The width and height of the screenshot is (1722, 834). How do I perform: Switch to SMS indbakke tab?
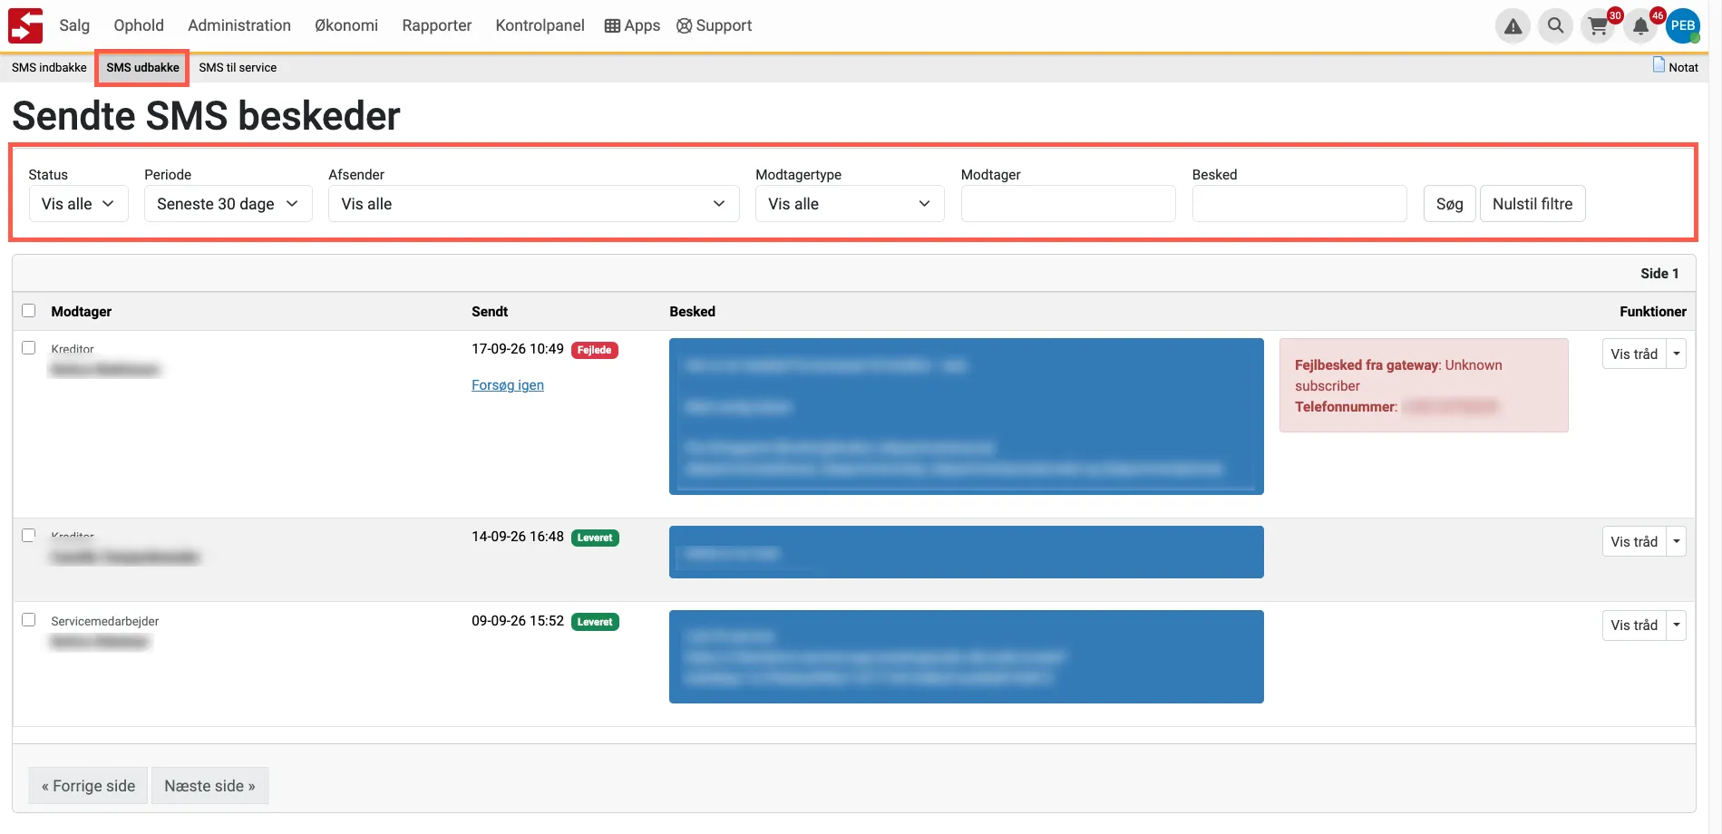49,67
